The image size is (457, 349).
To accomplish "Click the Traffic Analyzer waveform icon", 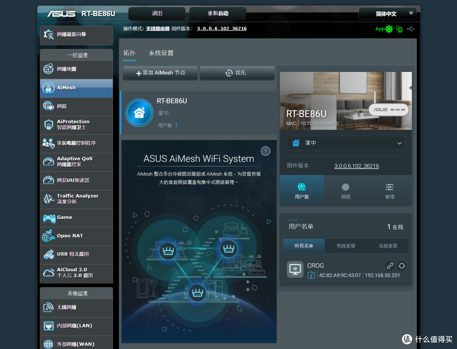I will pyautogui.click(x=48, y=199).
